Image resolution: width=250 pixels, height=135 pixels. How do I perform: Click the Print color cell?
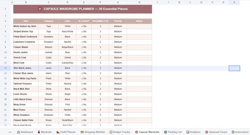(67, 104)
